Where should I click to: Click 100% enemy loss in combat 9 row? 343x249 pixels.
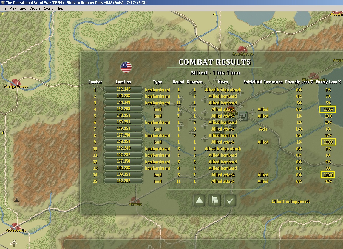pyautogui.click(x=328, y=142)
